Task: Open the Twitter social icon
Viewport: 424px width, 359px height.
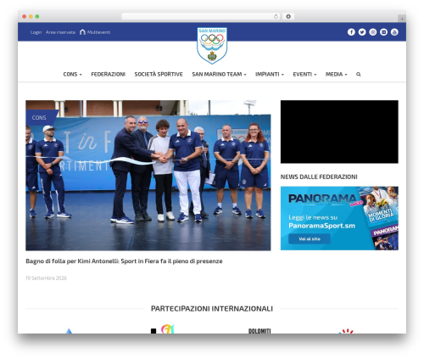Action: coord(362,32)
